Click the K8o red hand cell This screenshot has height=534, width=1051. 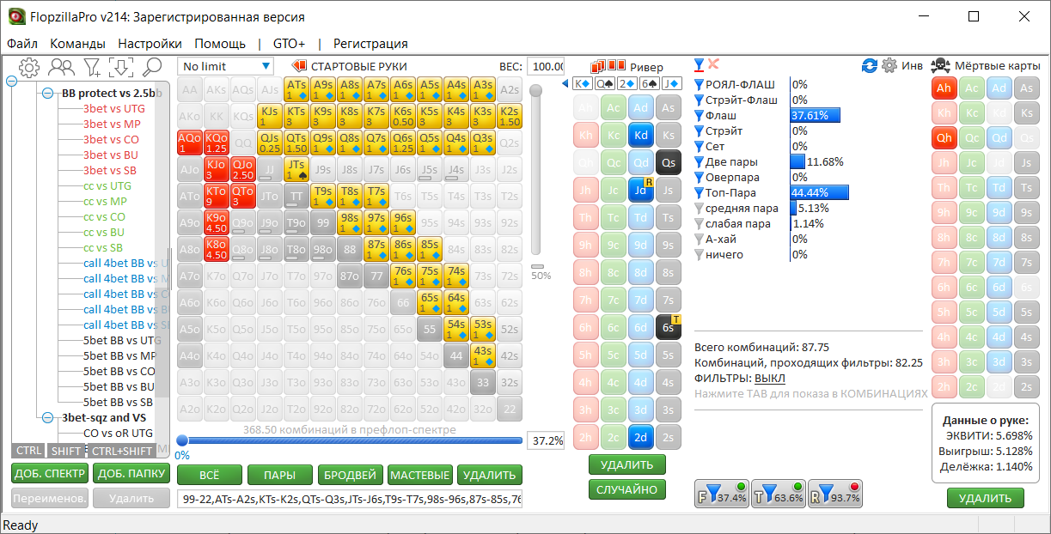coord(217,250)
